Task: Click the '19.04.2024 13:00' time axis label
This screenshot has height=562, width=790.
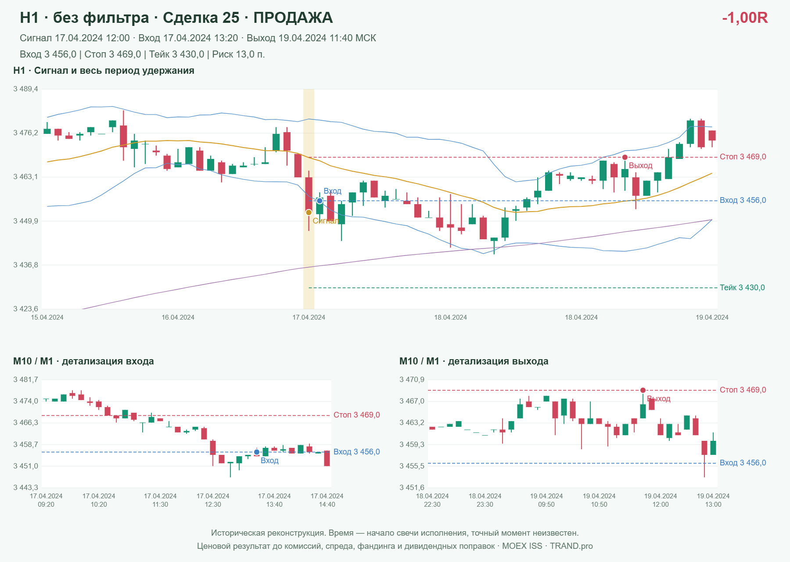Action: point(713,500)
